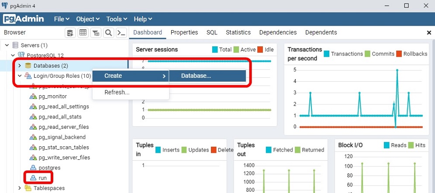Click the pgAdmin logo
The width and height of the screenshot is (435, 193).
click(x=24, y=19)
